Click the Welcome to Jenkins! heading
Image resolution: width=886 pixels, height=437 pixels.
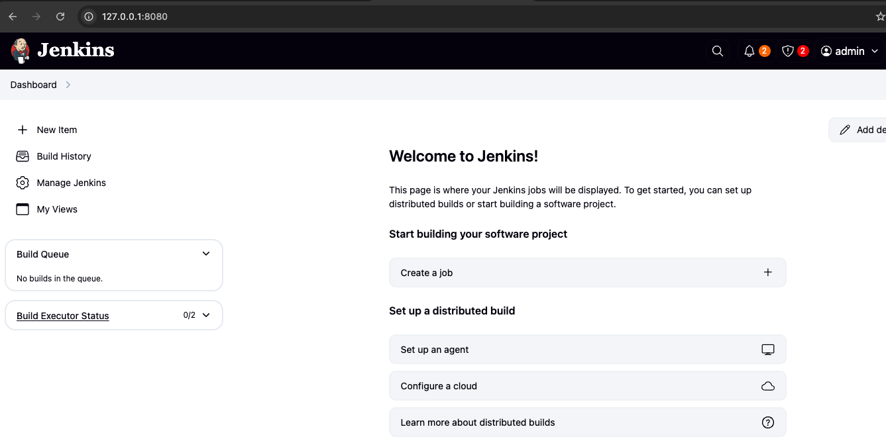464,156
